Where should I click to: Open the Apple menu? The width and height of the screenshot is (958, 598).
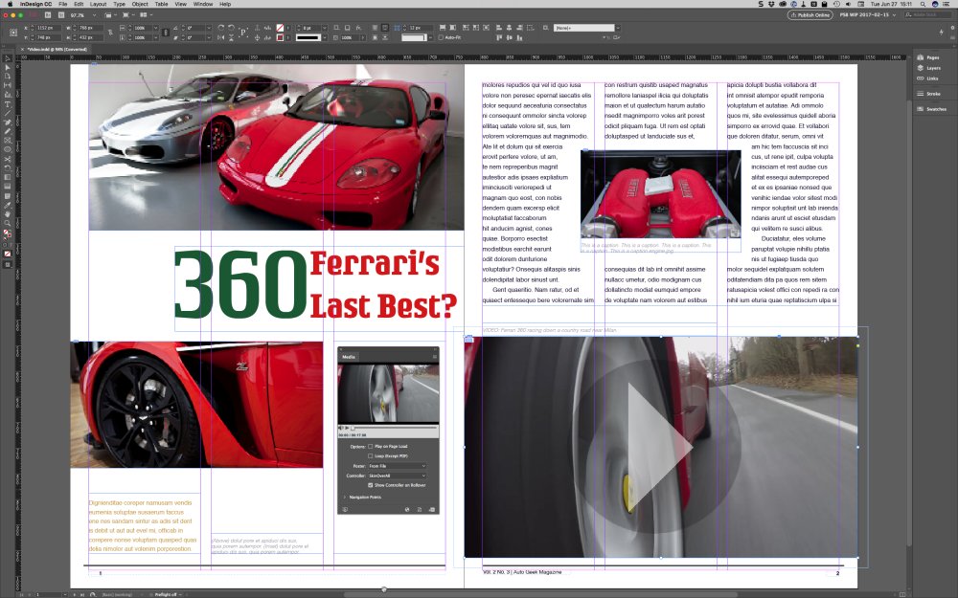coord(10,4)
